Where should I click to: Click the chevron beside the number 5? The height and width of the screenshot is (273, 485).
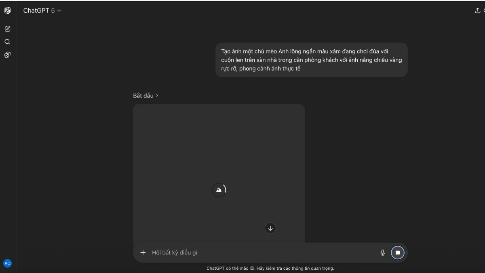(59, 11)
